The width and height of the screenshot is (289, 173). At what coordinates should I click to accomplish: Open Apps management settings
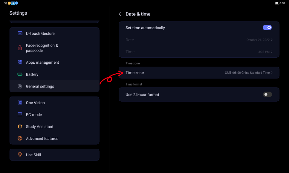coord(42,62)
